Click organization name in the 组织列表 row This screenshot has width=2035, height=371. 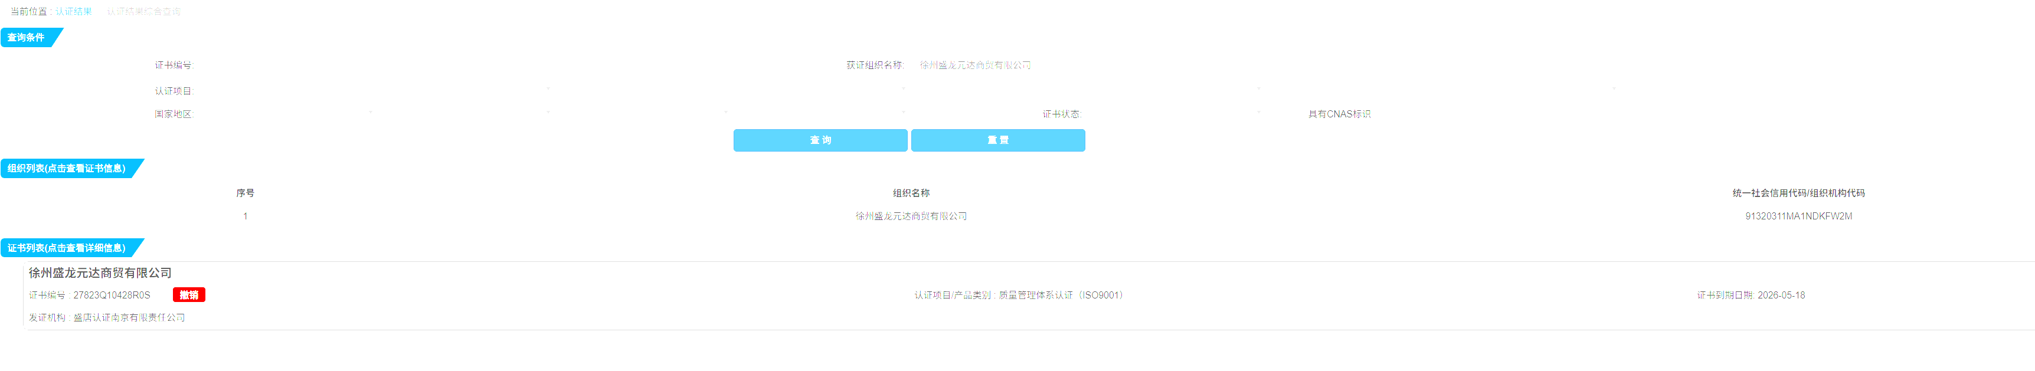(x=911, y=216)
